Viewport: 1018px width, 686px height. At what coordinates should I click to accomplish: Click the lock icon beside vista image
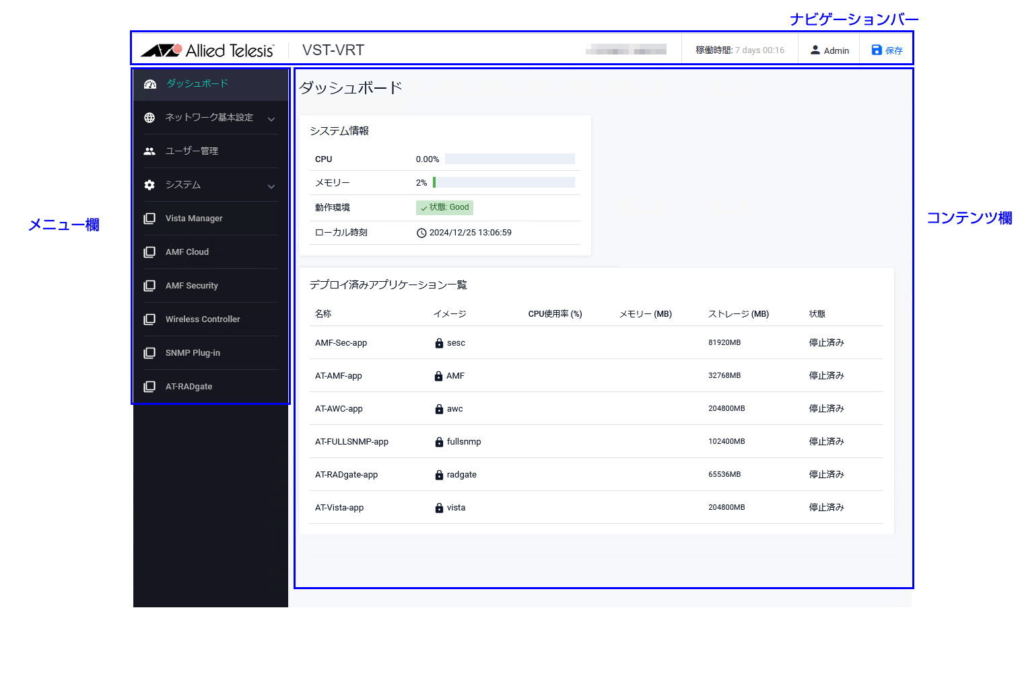tap(439, 508)
